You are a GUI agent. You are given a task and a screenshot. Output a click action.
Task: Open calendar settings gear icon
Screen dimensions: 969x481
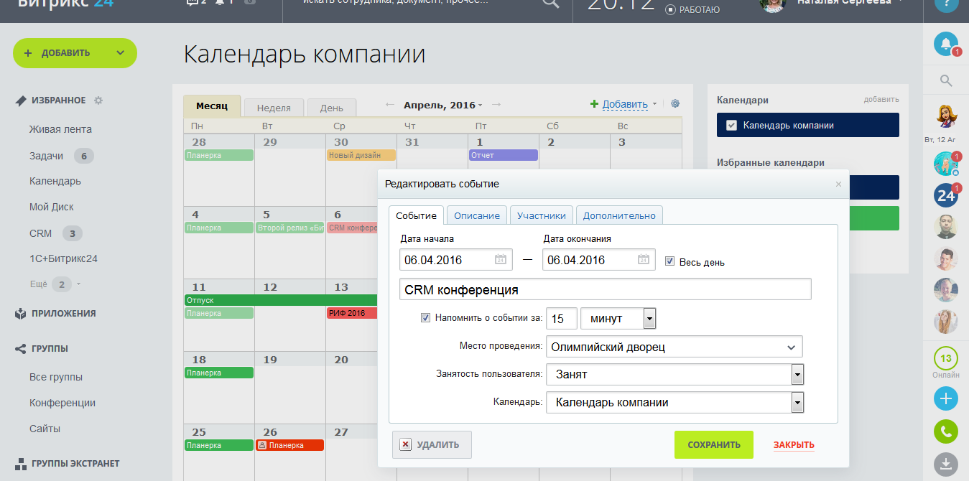tap(675, 103)
